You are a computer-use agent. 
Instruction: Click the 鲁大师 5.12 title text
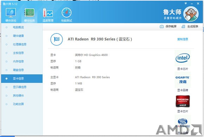click(x=10, y=4)
